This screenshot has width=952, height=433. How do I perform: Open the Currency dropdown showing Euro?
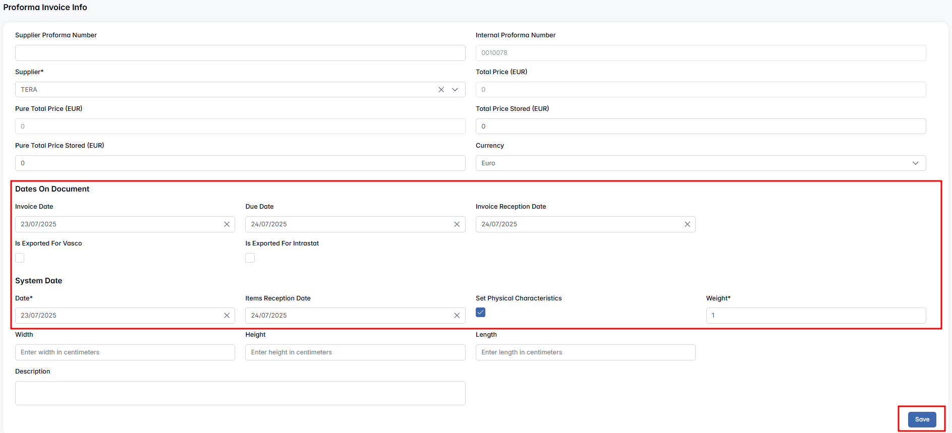click(x=700, y=163)
